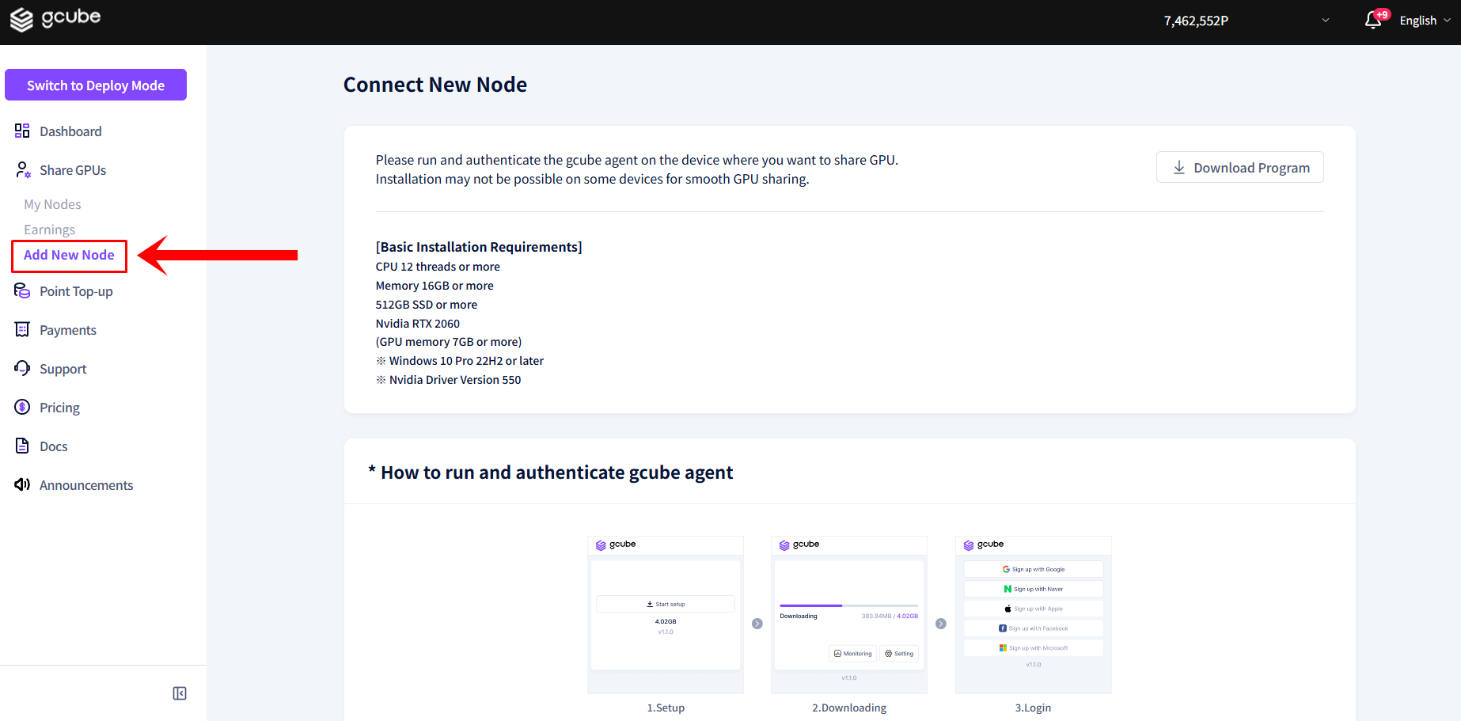Click the Support headset icon
The image size is (1461, 721).
(x=22, y=368)
